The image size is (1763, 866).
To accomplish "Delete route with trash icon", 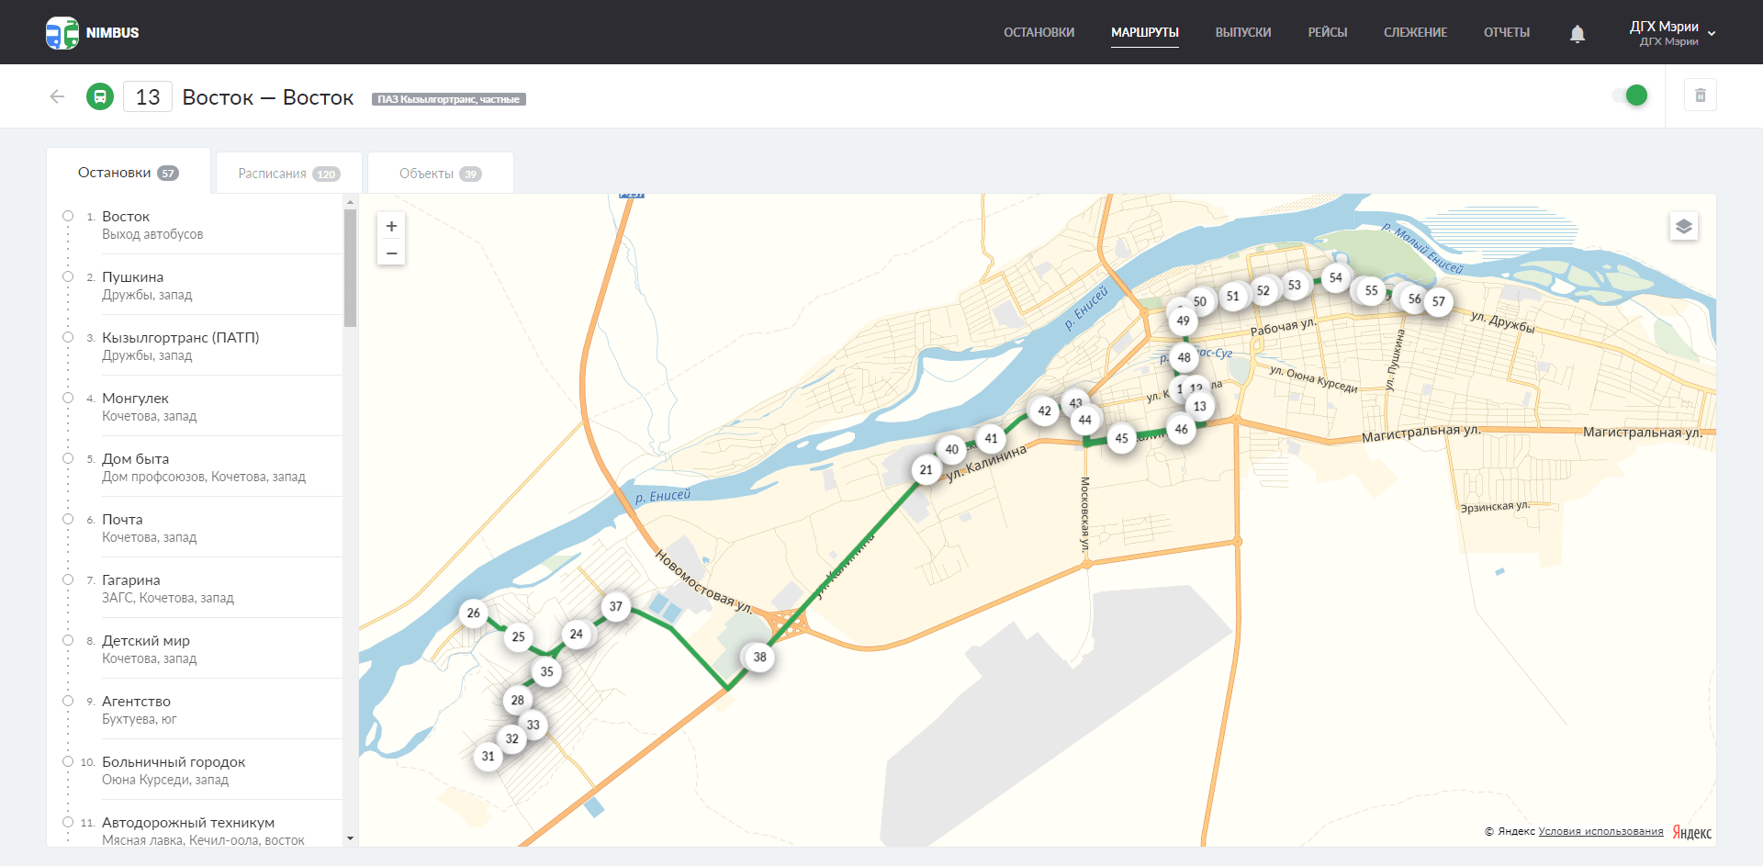I will 1700,96.
